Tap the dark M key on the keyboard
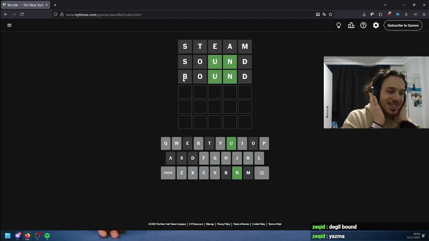 coord(248,173)
